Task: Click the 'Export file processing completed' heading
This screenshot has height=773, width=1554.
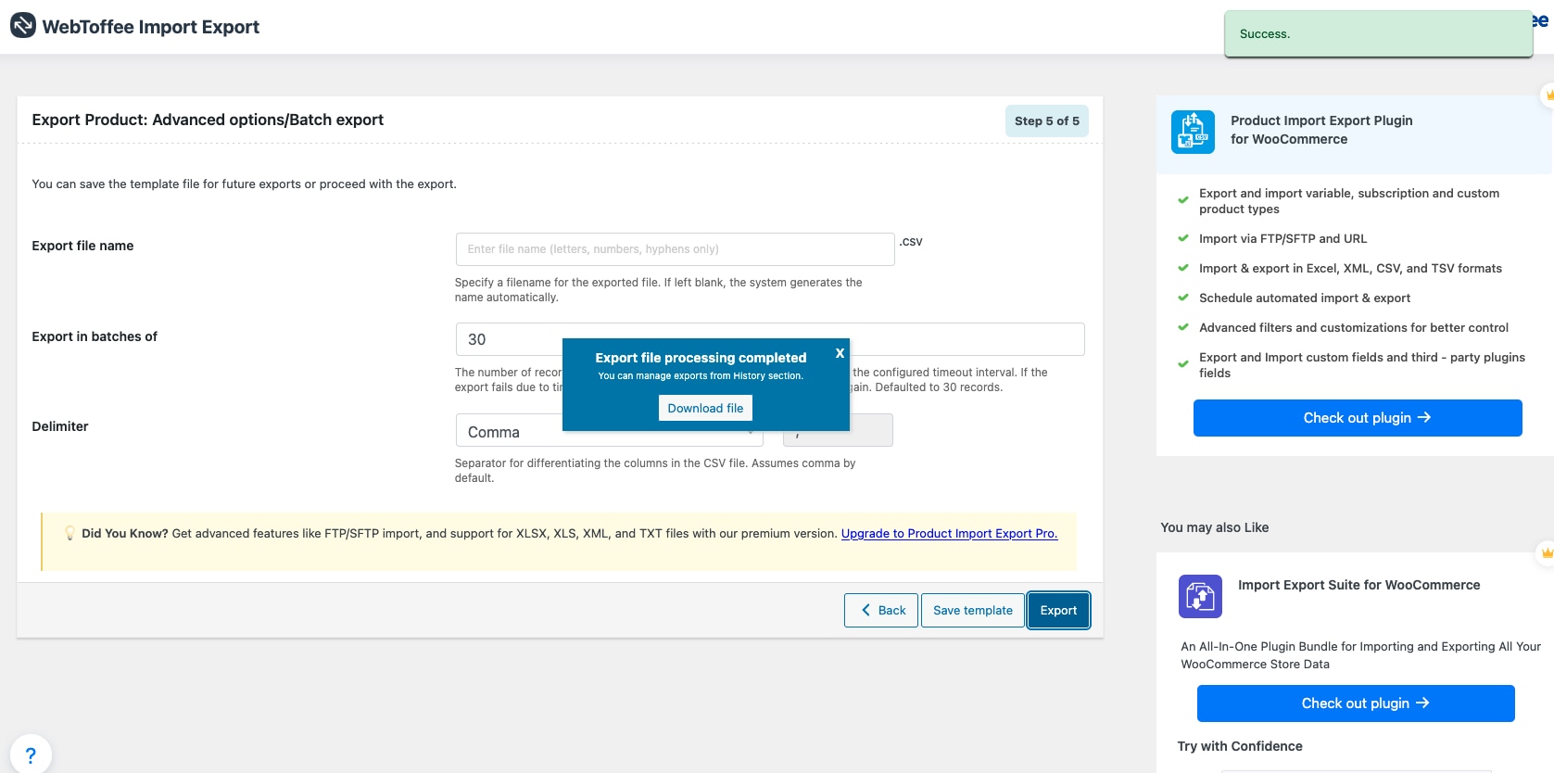Action: (x=701, y=358)
